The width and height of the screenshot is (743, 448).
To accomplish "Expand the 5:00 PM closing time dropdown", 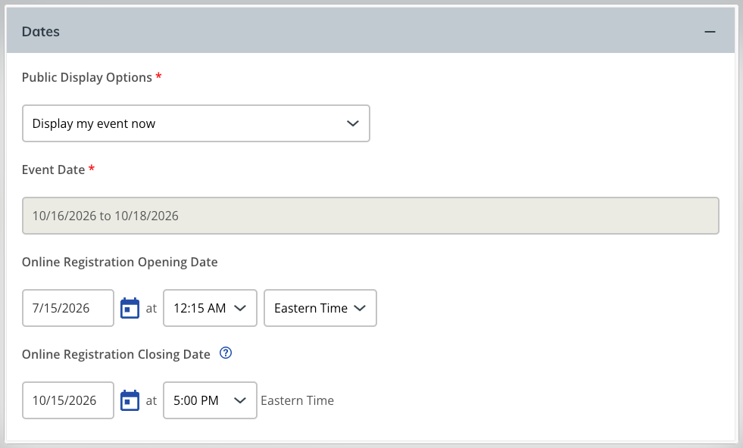I will click(x=210, y=400).
